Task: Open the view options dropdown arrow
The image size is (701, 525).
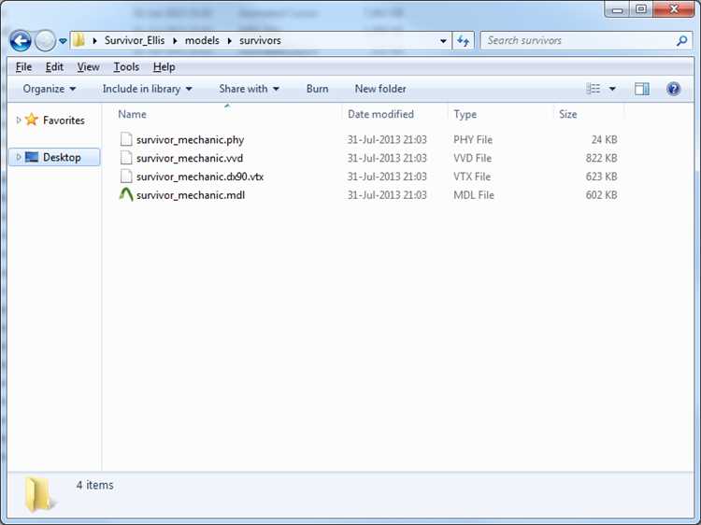Action: (612, 89)
